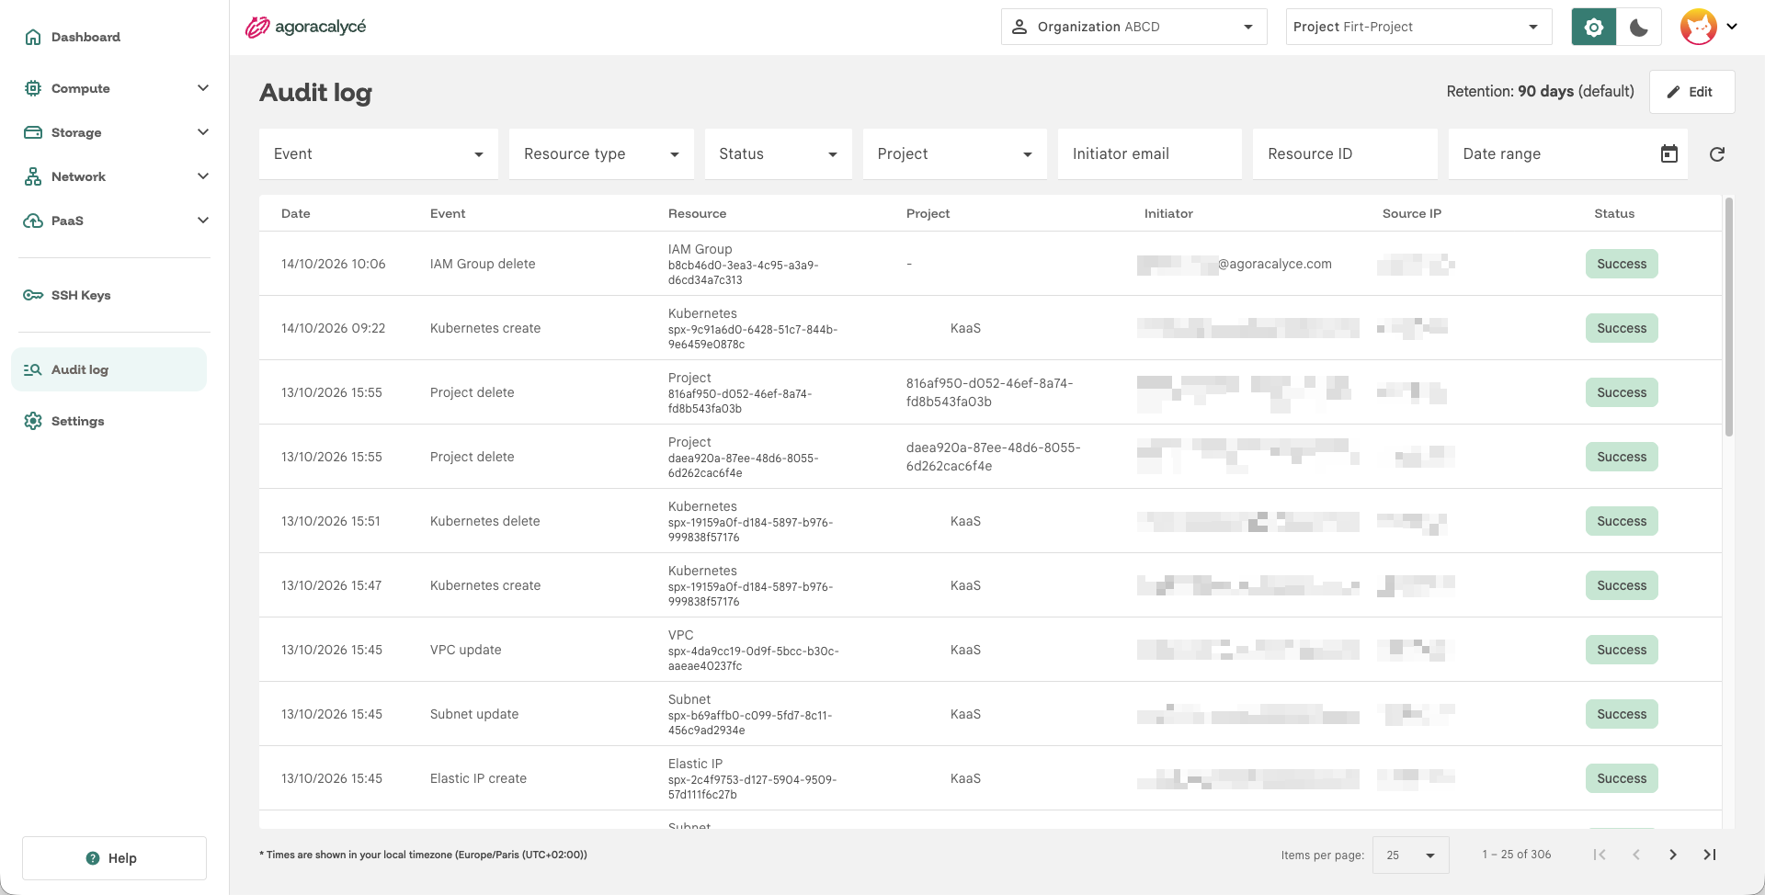Go to next page of results

click(x=1672, y=855)
